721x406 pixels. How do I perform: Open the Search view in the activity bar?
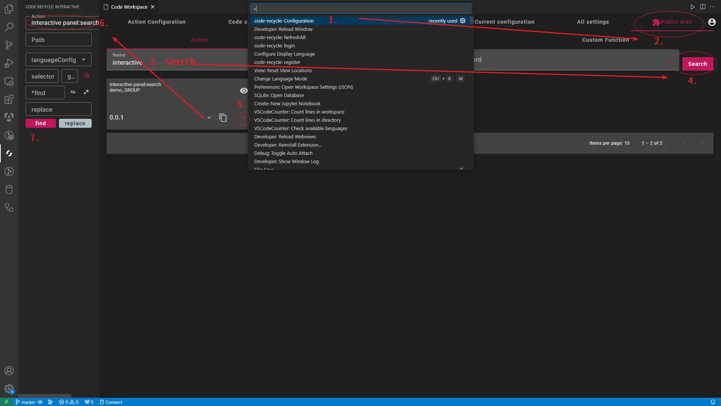pos(9,27)
